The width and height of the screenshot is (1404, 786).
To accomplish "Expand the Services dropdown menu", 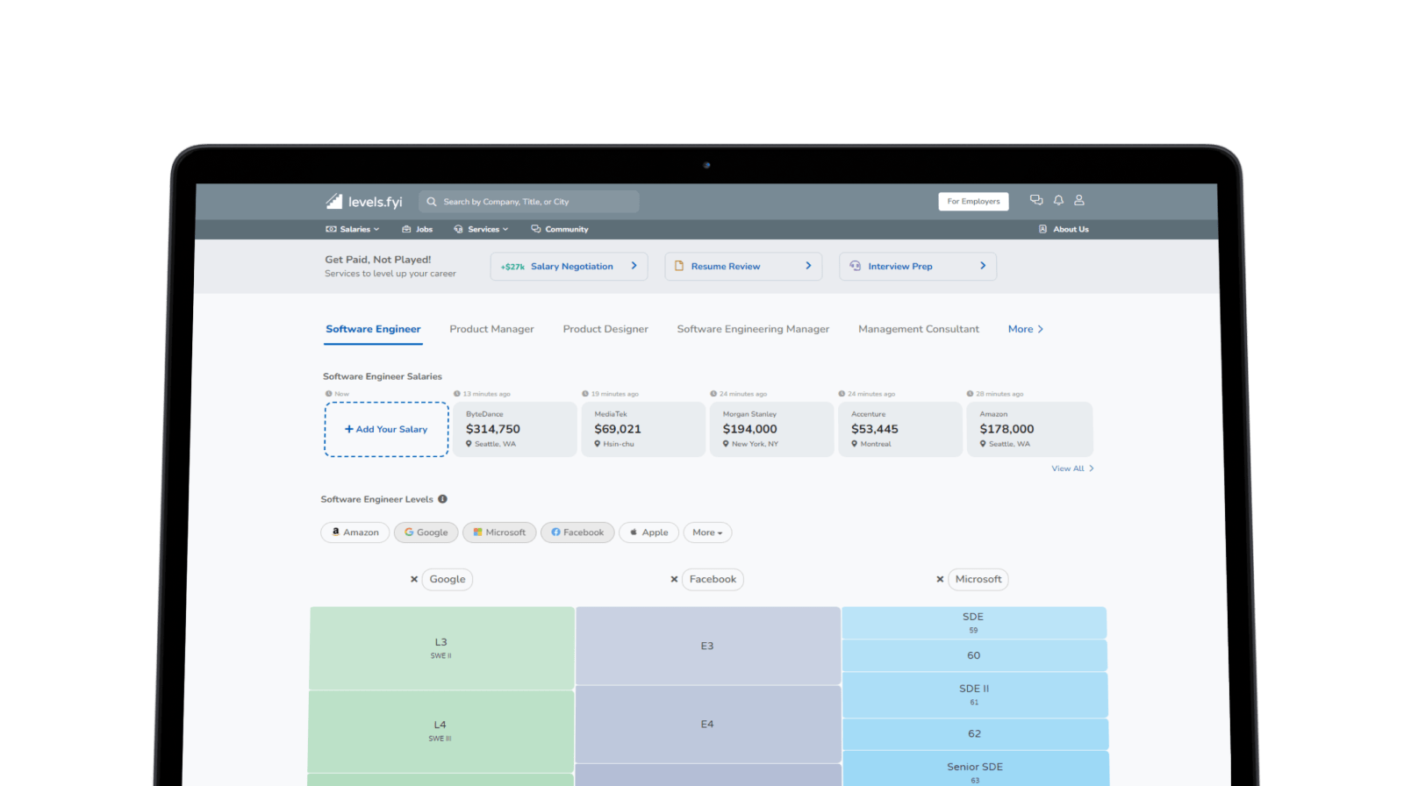I will point(481,229).
